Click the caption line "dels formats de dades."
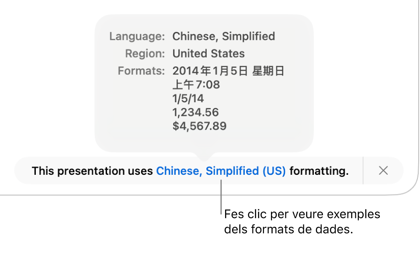This screenshot has height=253, width=420. (288, 229)
